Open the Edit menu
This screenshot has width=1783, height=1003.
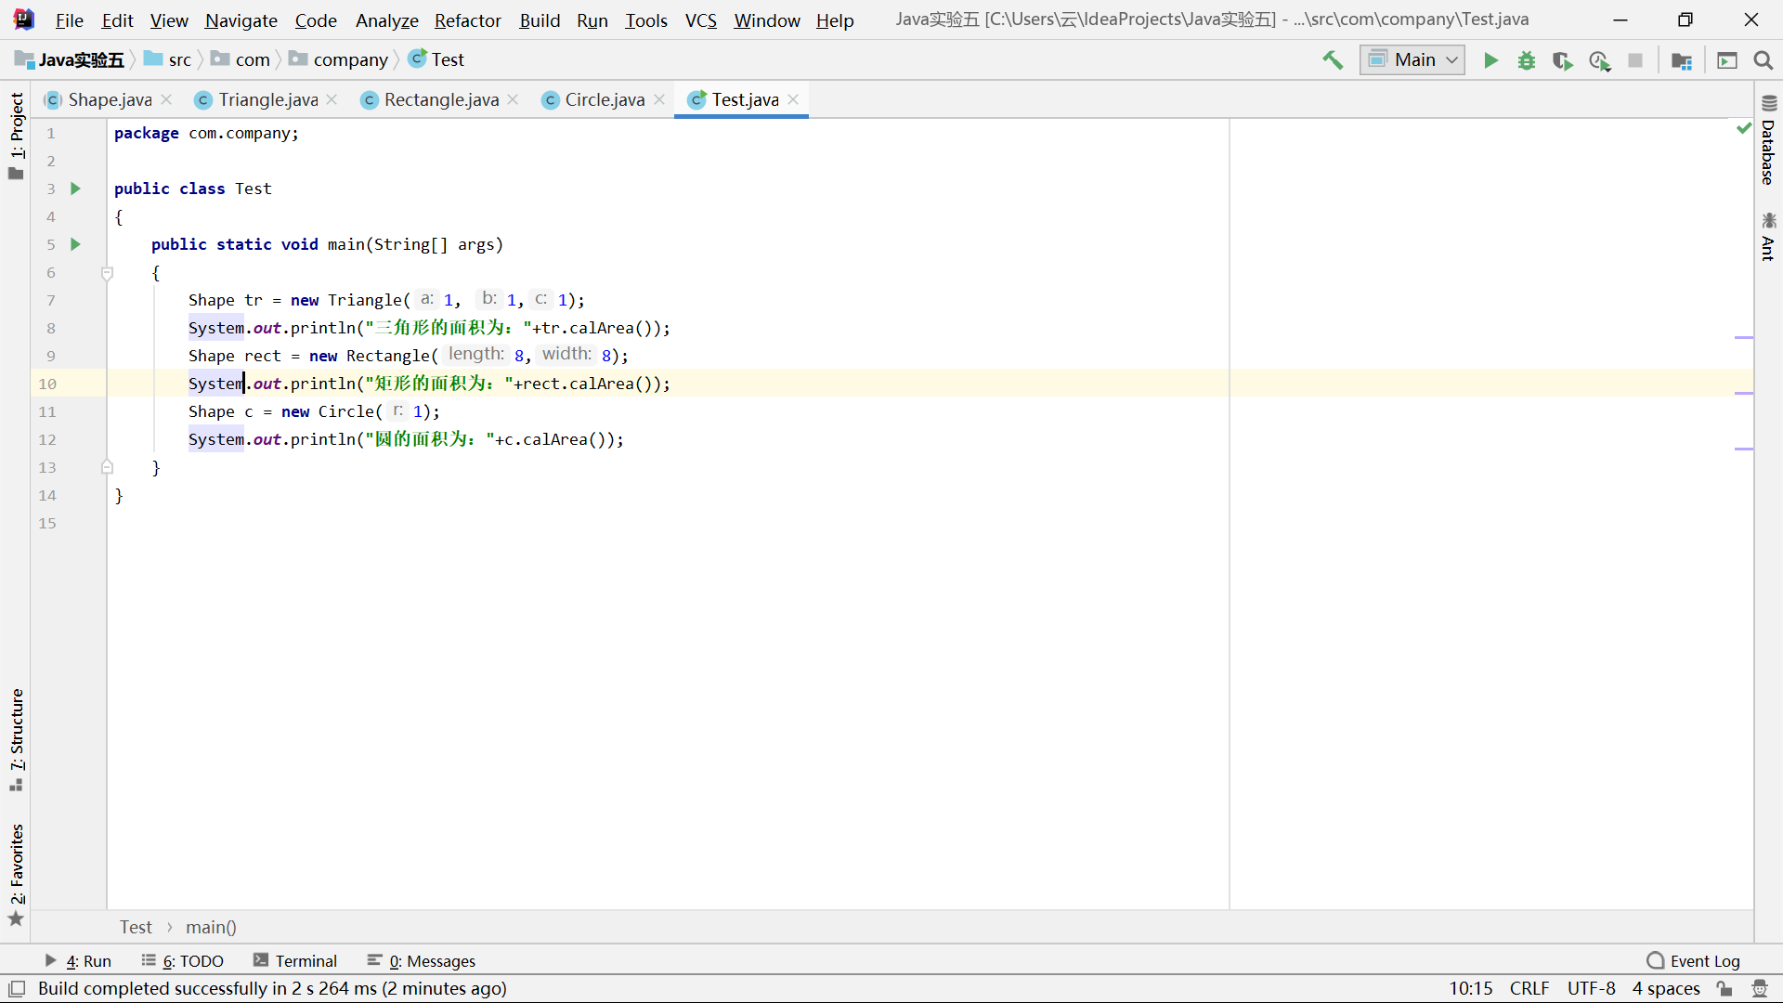117,20
